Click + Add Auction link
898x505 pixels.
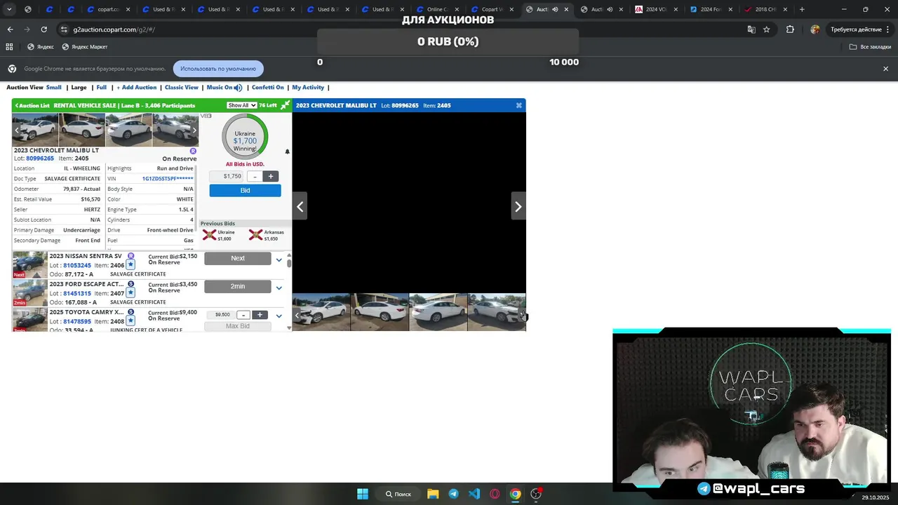137,88
